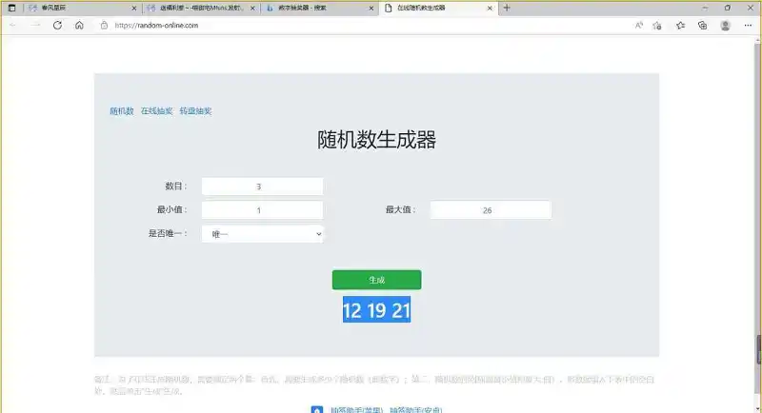Screen dimensions: 762x413
Task: Expand the 是否唯一 dropdown
Action: (263, 234)
